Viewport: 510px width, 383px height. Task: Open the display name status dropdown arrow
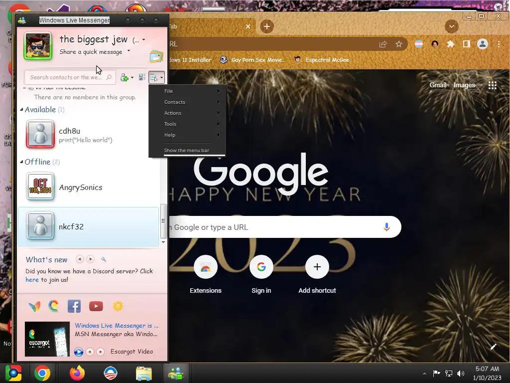coord(143,40)
